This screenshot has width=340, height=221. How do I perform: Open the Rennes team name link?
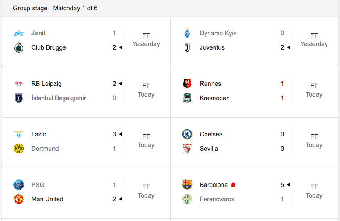[210, 84]
